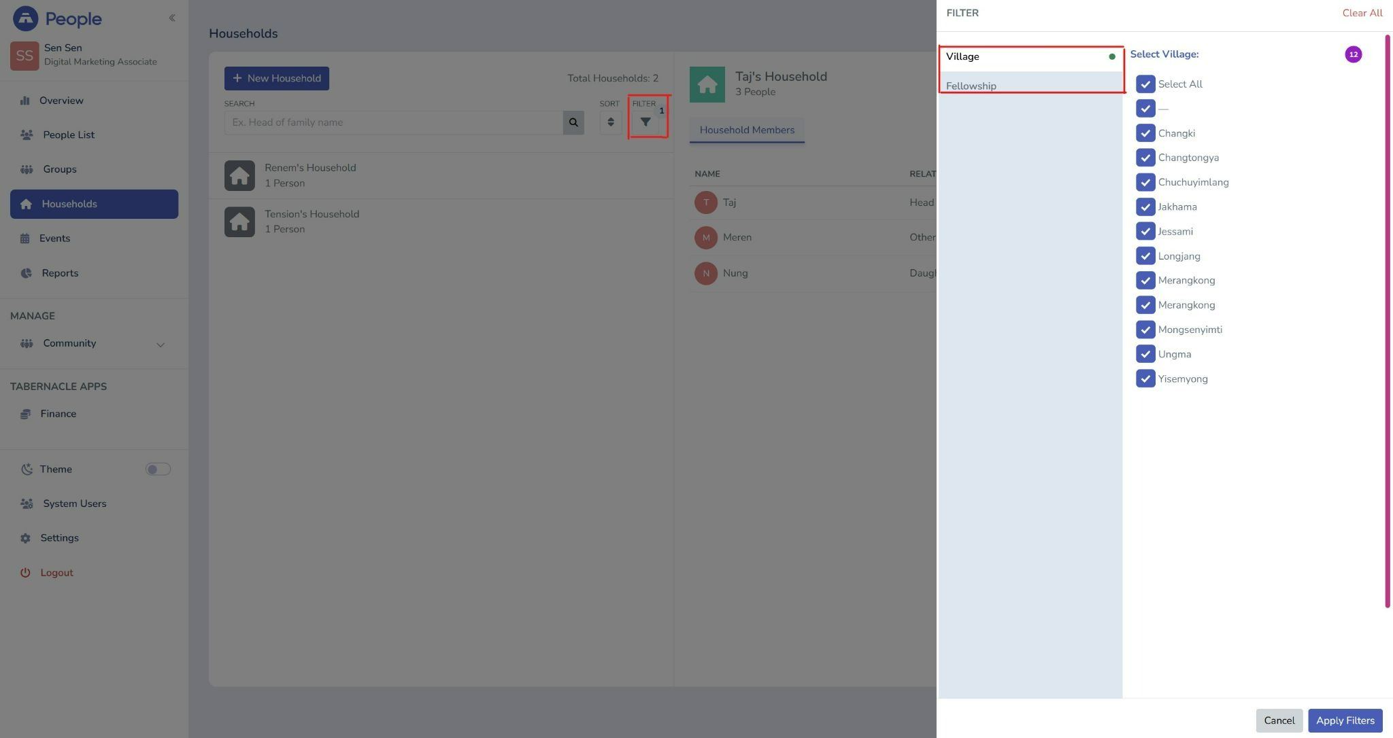Uncheck the Mongsenyimti checkbox
This screenshot has width=1393, height=738.
coord(1145,330)
